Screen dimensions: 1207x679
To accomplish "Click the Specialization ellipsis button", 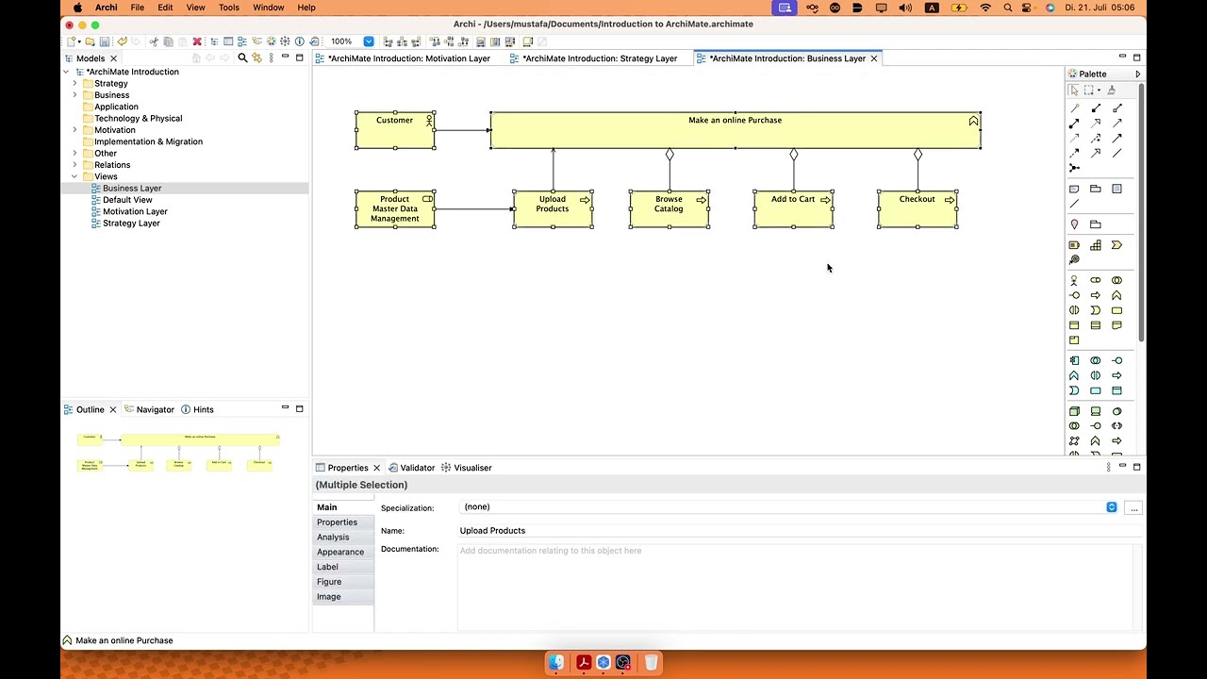I will (x=1133, y=508).
